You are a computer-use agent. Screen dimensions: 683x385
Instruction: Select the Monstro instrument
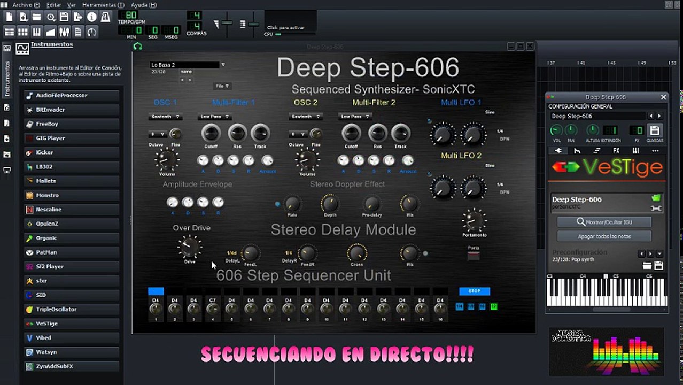coord(72,195)
